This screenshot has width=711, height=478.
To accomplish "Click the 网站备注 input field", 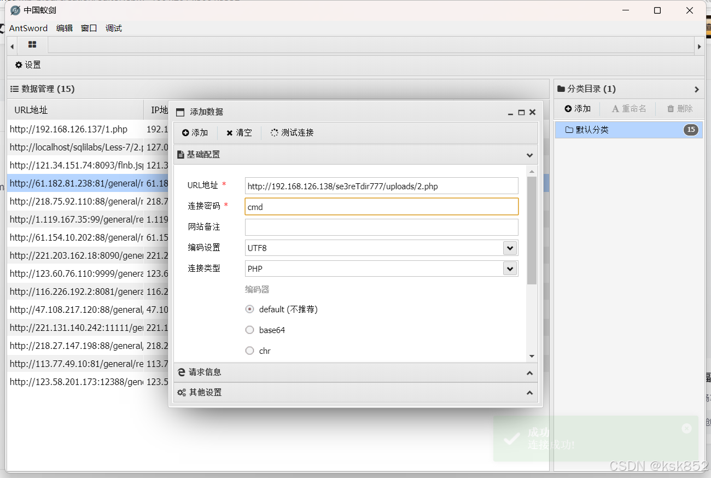I will click(x=381, y=227).
